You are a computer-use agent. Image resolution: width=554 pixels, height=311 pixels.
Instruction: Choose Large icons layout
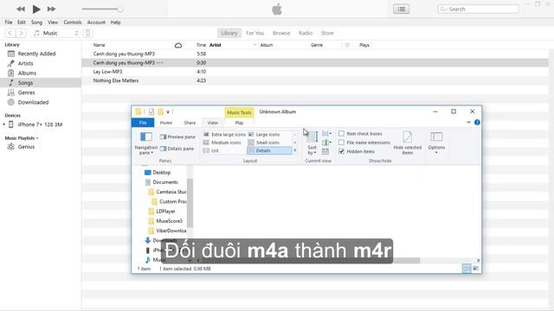click(264, 135)
